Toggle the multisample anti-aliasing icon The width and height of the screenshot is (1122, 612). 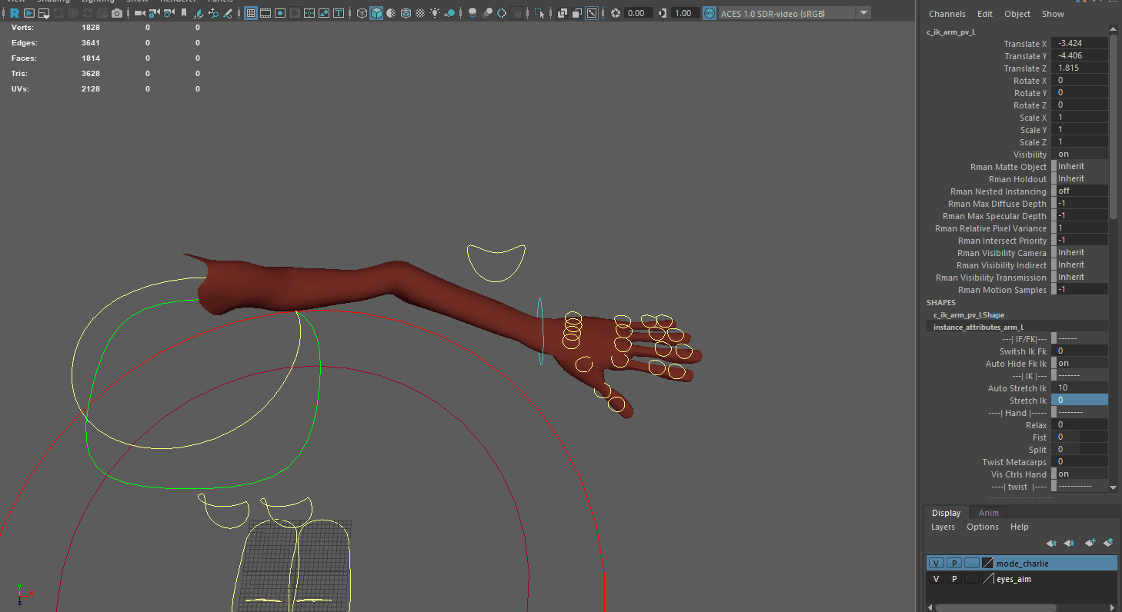click(502, 13)
